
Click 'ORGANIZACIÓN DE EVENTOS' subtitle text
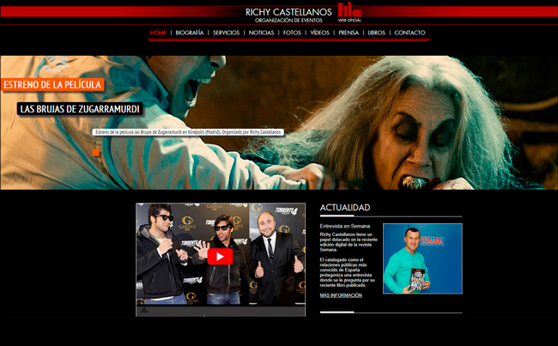coord(288,21)
